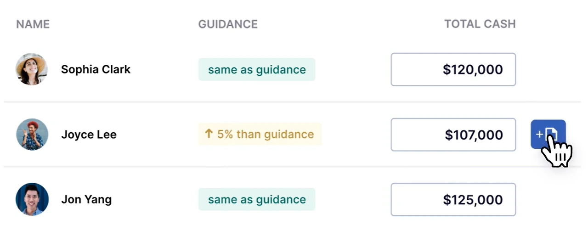The image size is (588, 236).
Task: Edit Sophia Clark's $120,000 total cash field
Action: (x=453, y=69)
